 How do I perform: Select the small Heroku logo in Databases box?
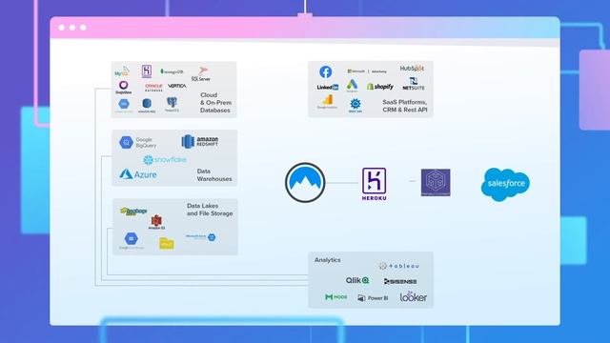click(147, 71)
